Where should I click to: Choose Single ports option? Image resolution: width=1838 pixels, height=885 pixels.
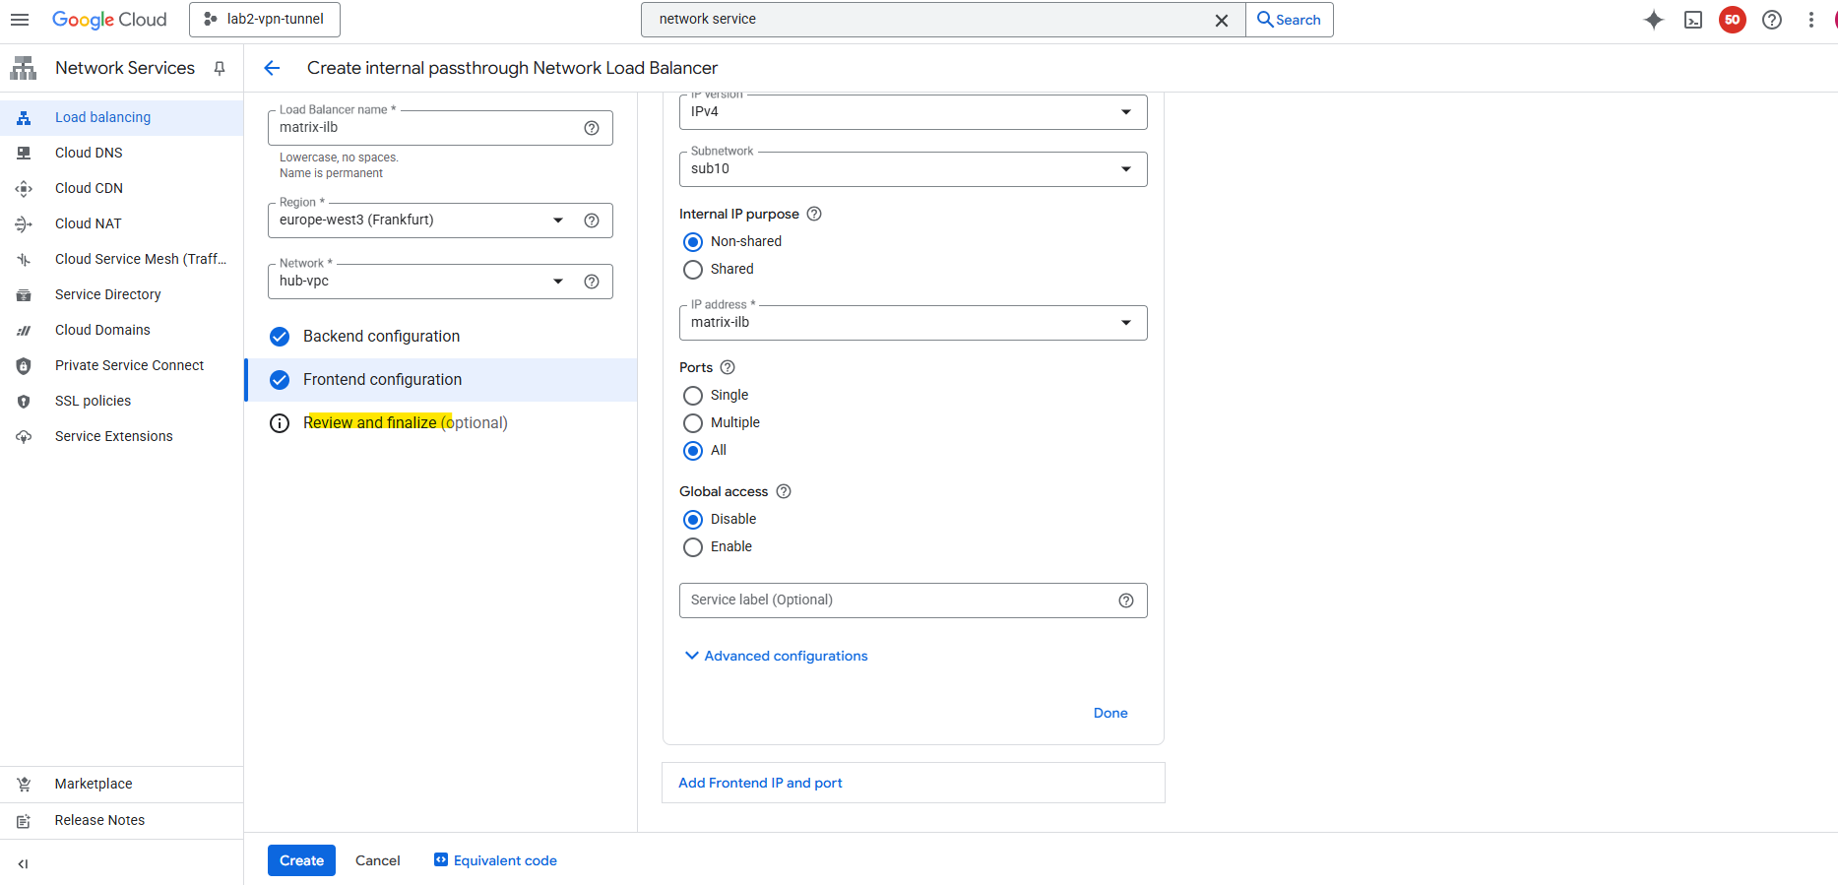pyautogui.click(x=693, y=396)
